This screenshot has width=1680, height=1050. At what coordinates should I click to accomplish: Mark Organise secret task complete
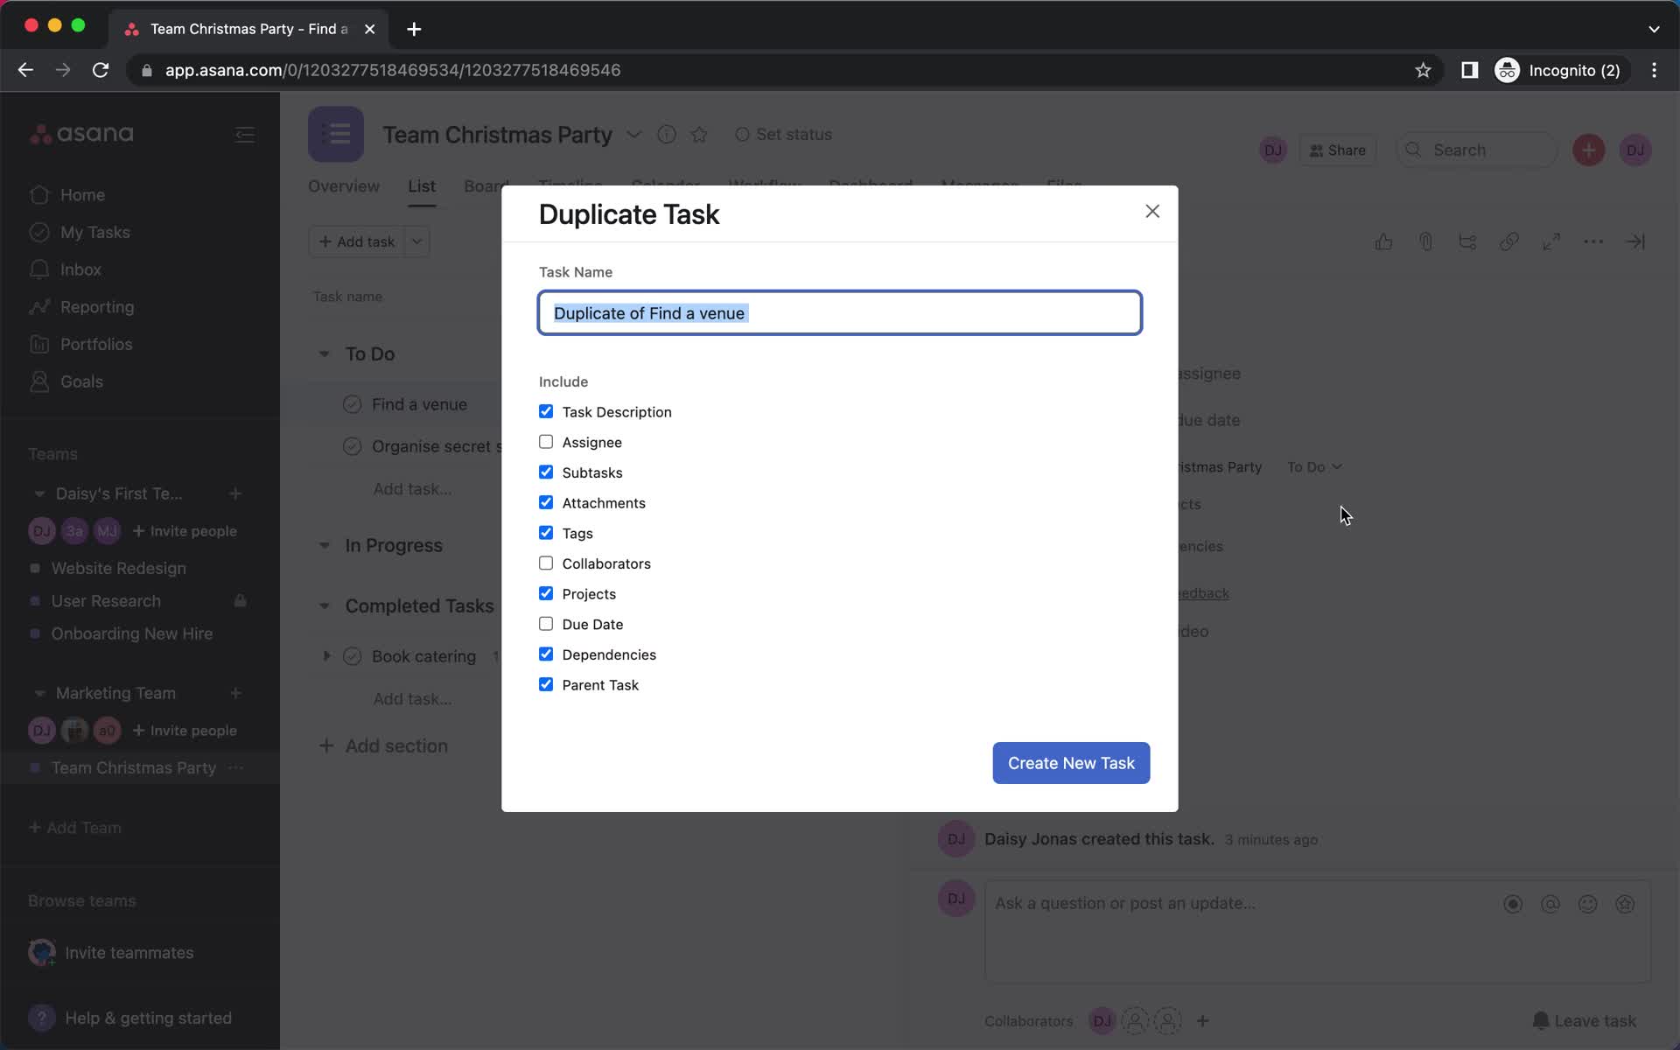point(352,446)
